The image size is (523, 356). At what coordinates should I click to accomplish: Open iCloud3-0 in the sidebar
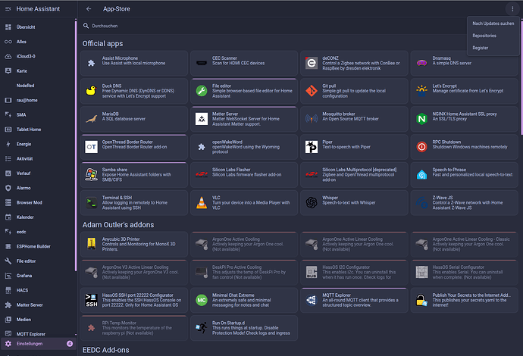coord(39,56)
